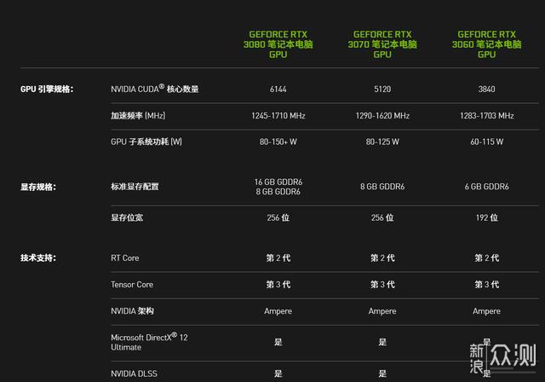Select Tensor Core '第 3 代' for RTX 3070
The image size is (545, 382).
tap(382, 285)
